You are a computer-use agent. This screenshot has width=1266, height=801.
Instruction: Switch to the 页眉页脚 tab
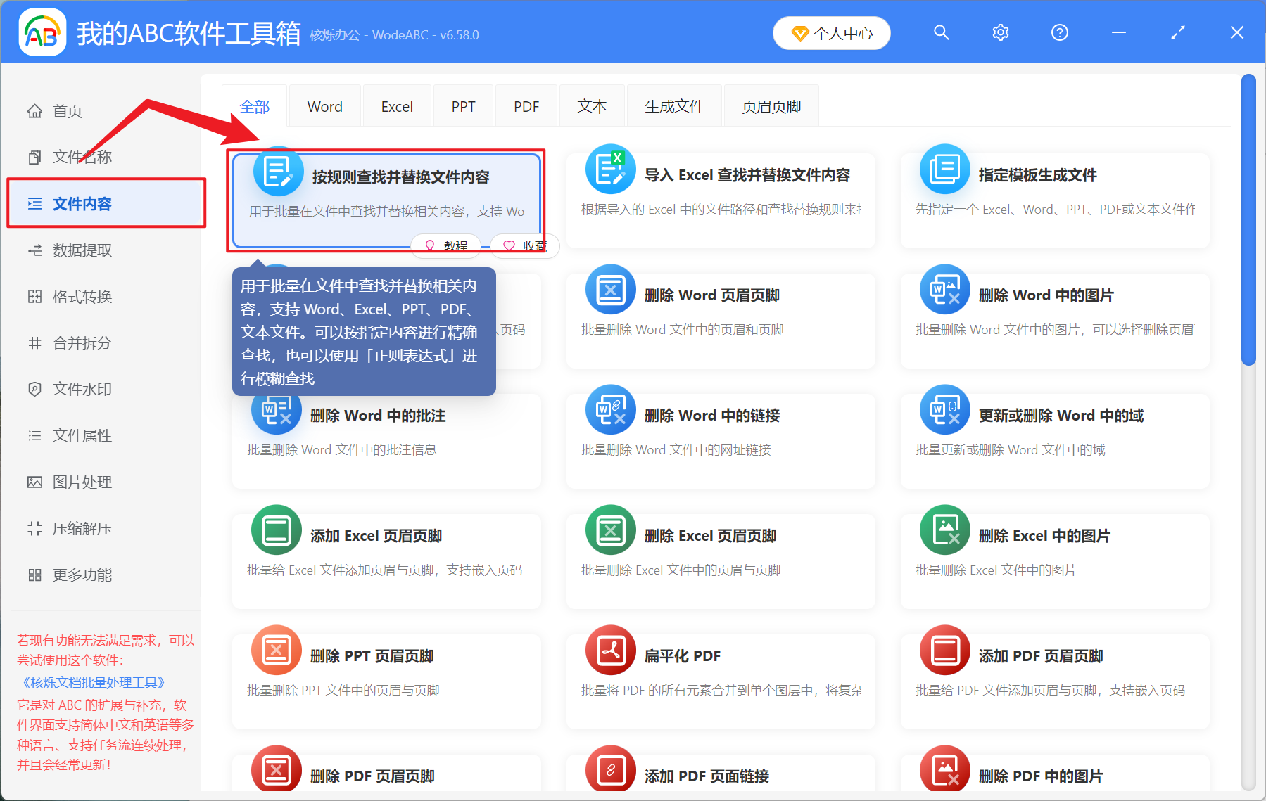pos(771,105)
